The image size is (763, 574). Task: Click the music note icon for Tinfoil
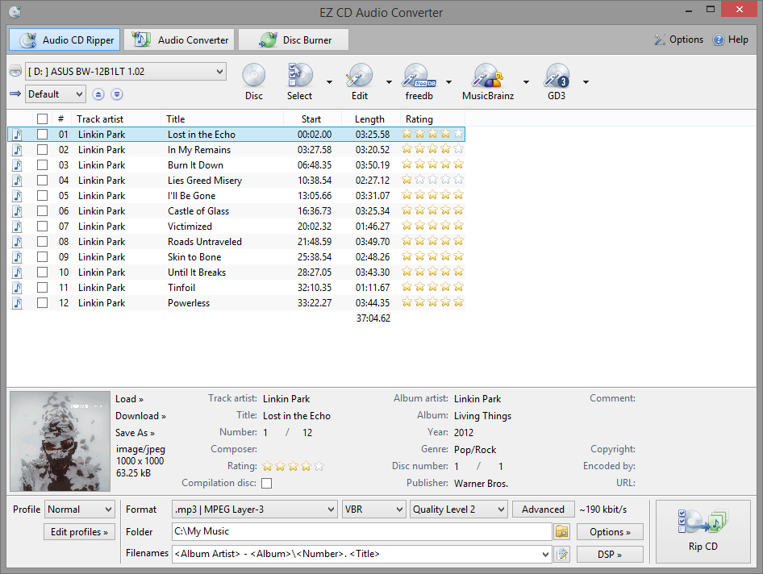tap(17, 288)
